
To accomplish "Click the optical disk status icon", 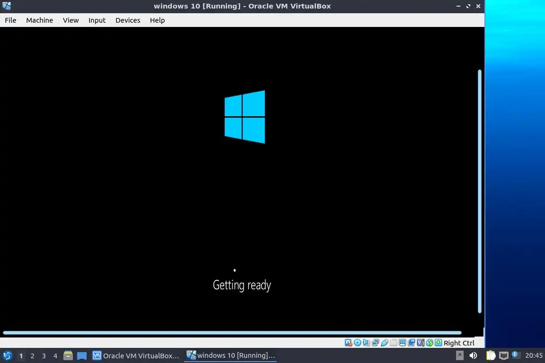I will 357,343.
